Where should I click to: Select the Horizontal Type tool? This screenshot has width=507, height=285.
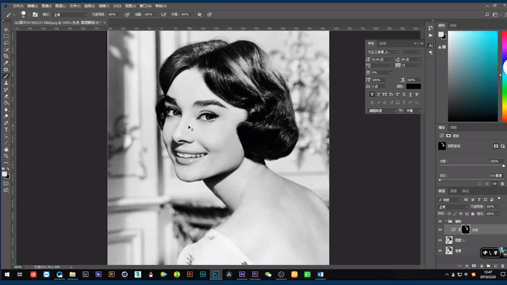[6, 130]
